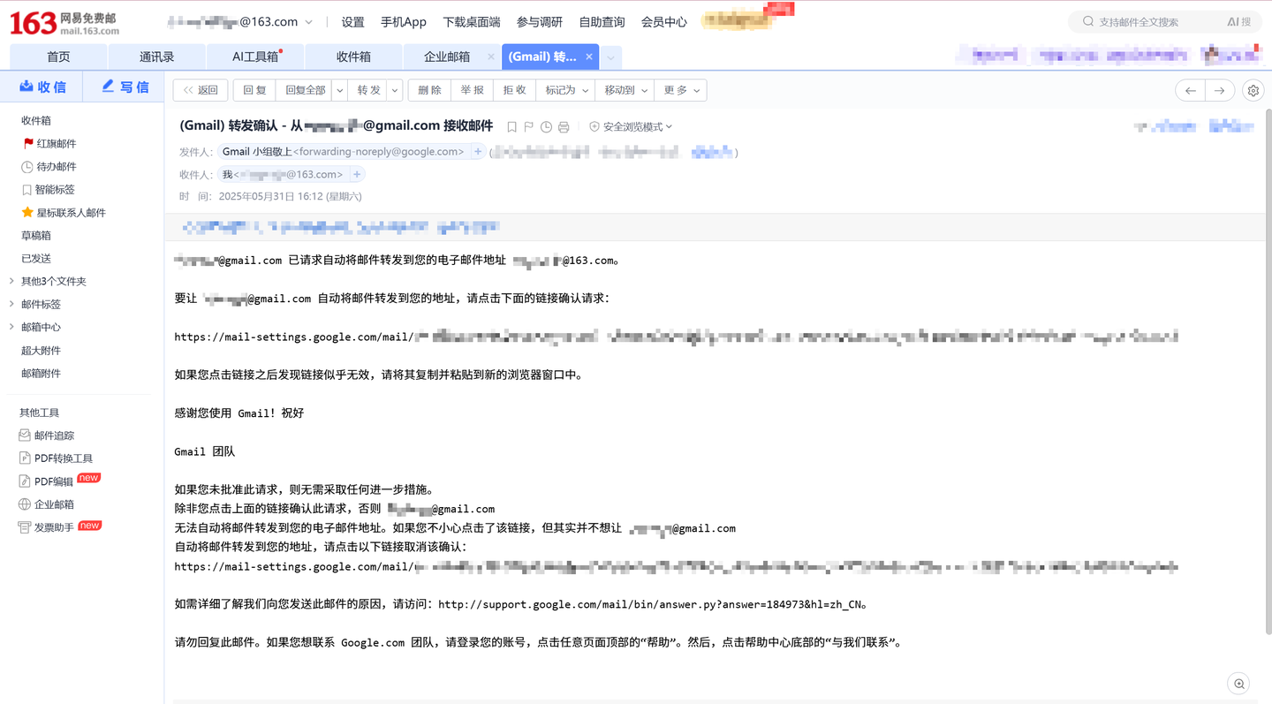1272x704 pixels.
Task: Click the 返回 back button
Action: click(201, 90)
